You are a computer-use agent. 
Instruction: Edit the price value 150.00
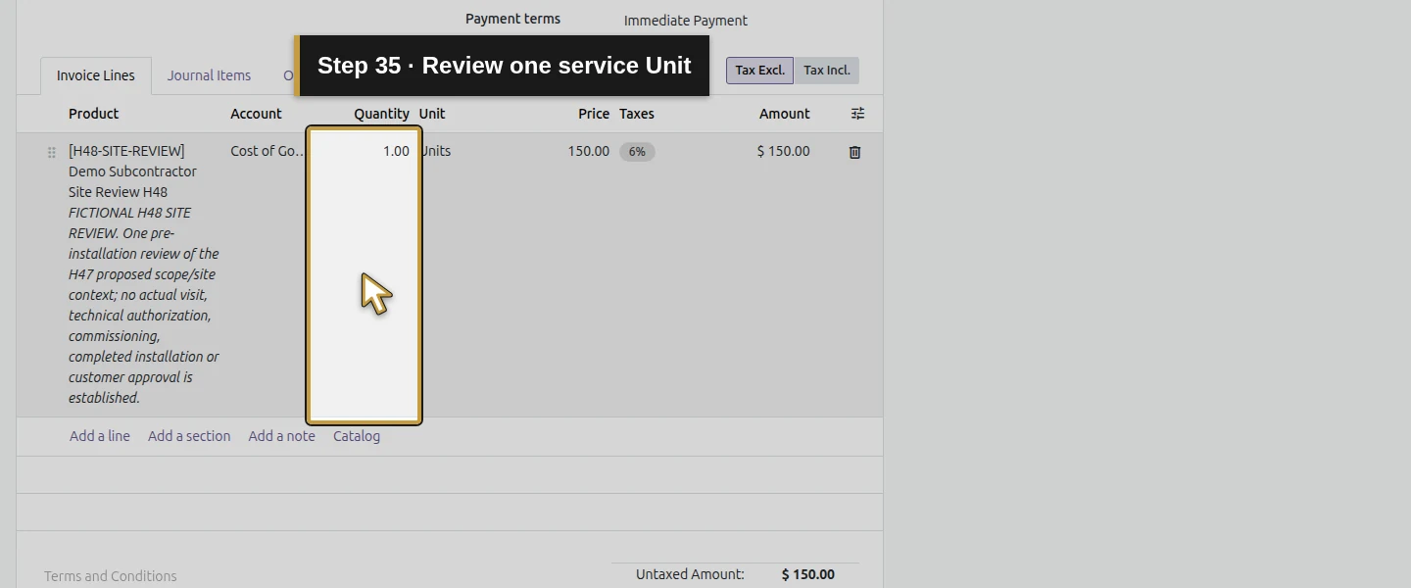(588, 151)
